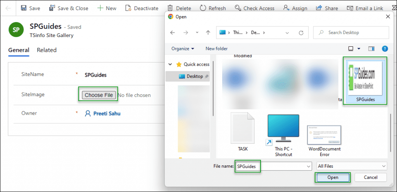Click the Modified column header

243,56
